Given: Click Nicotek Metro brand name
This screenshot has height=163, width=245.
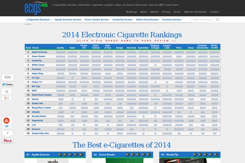Looking at the screenshot, I should tap(39, 116).
